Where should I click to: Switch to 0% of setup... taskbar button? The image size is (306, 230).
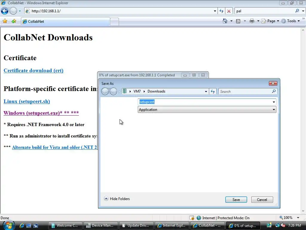pos(243,226)
